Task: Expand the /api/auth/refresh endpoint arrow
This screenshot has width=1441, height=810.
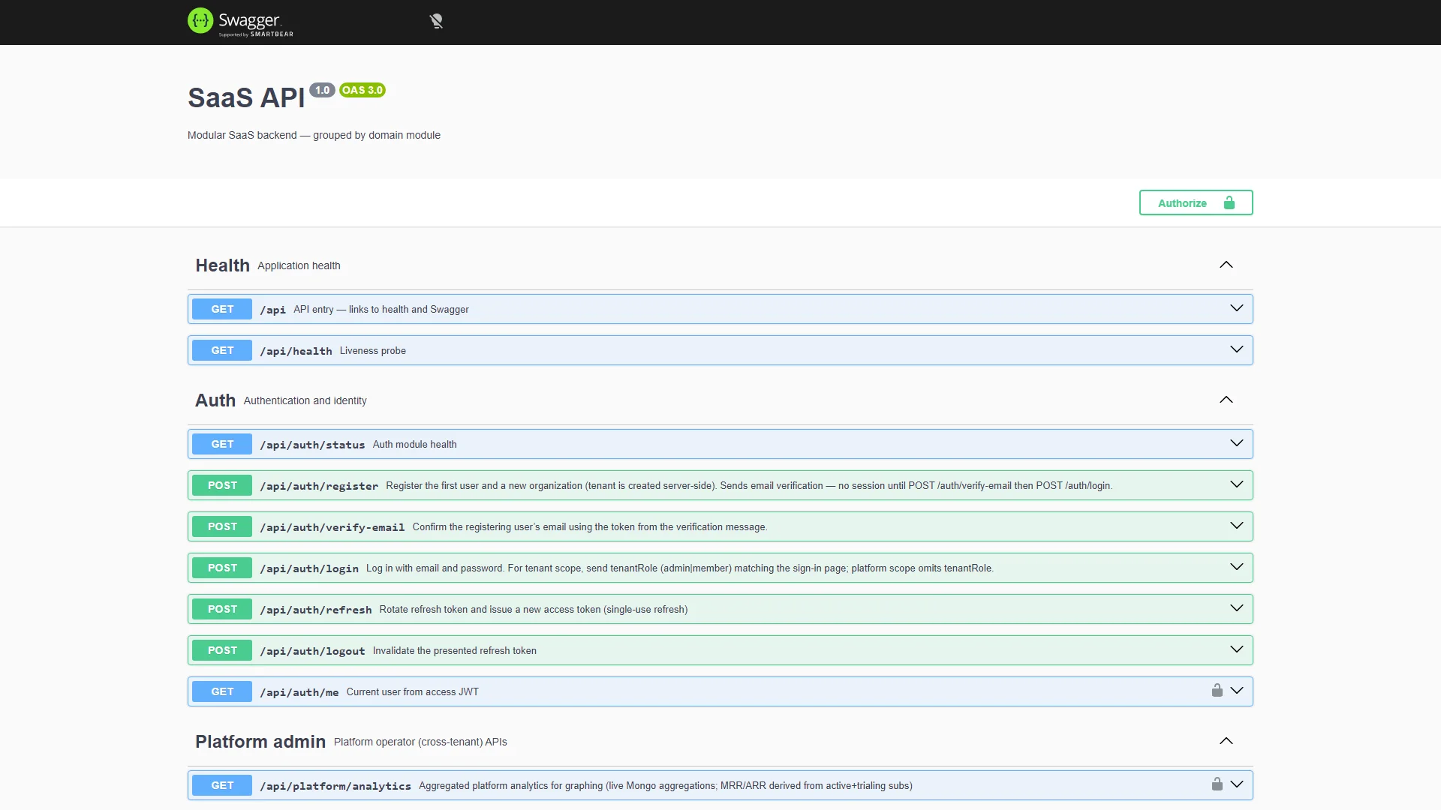Action: (x=1236, y=608)
